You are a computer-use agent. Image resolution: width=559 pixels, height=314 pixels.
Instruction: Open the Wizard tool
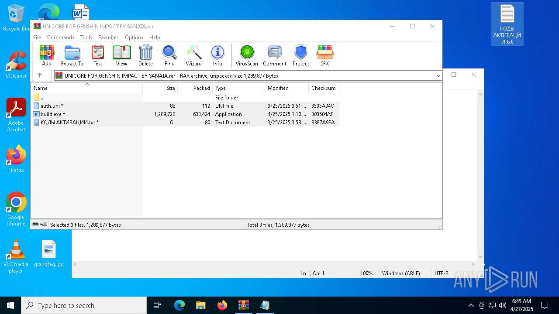[193, 55]
